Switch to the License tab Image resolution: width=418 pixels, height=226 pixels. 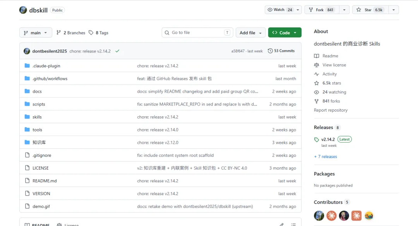click(67, 225)
